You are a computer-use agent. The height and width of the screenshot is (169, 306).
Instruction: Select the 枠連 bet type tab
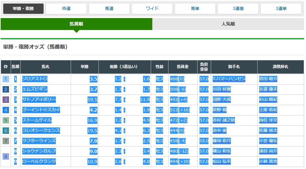tap(66, 9)
